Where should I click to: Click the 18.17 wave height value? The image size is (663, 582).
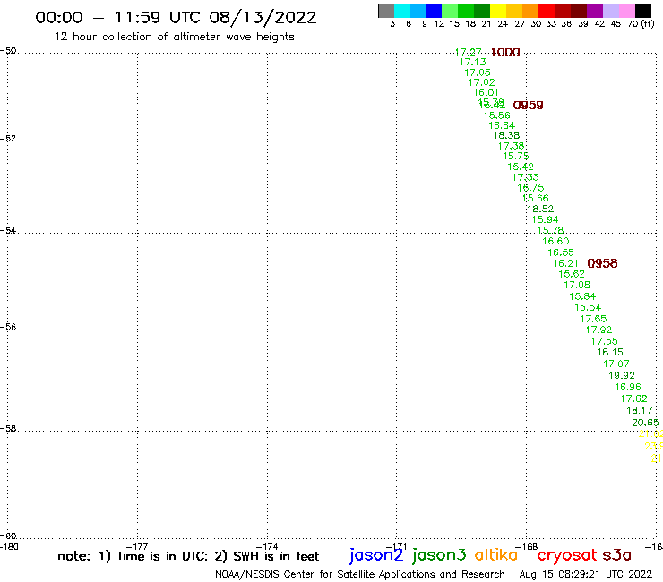click(640, 410)
